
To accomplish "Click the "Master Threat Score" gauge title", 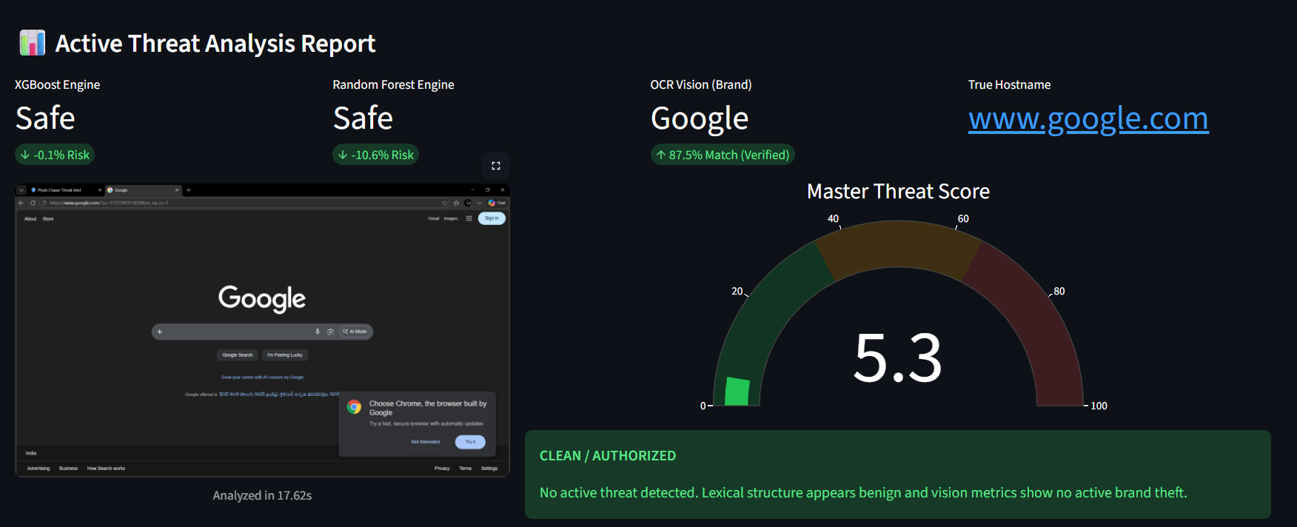I will coord(898,191).
